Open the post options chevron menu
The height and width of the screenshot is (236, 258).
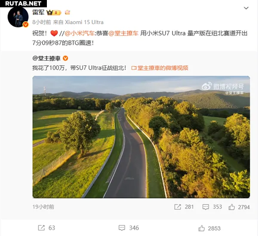[x=246, y=8]
